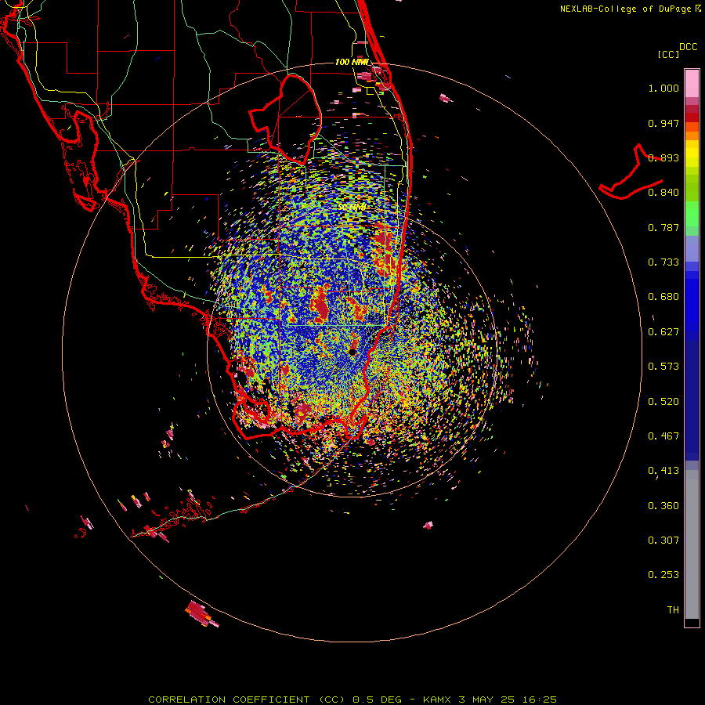The image size is (705, 705).
Task: Click the 0.893 scale value
Action: coord(663,157)
